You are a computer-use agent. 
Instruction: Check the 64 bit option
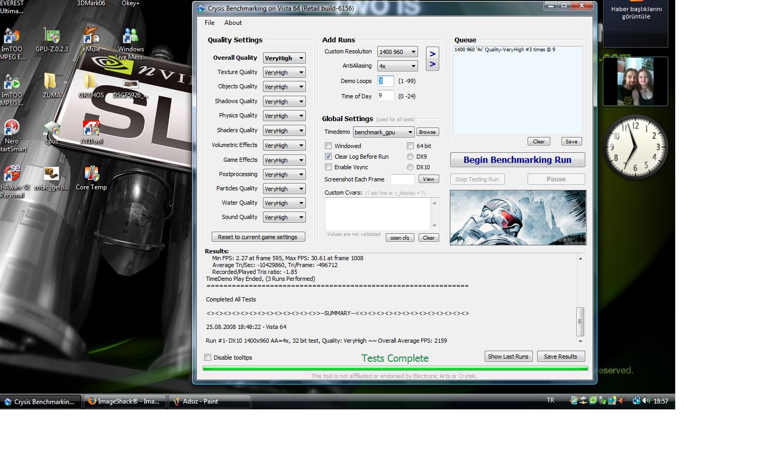click(x=410, y=146)
